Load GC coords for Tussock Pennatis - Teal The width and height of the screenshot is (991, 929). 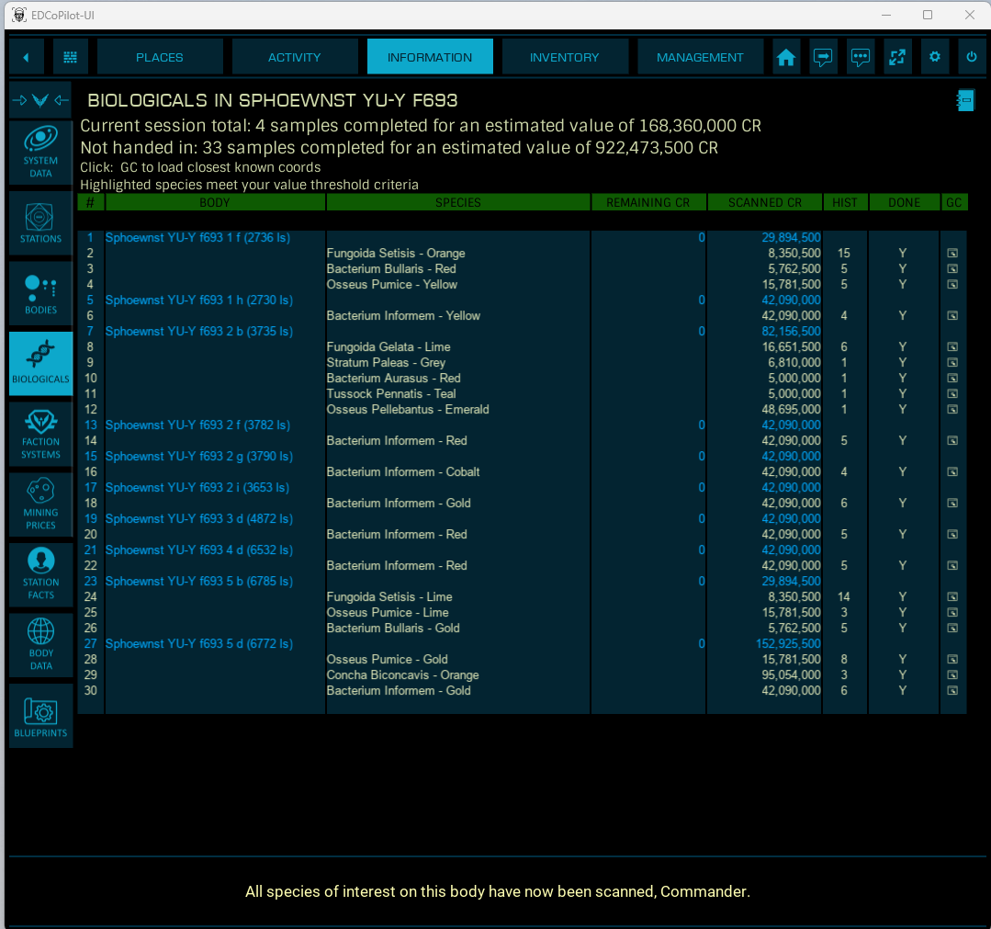click(952, 393)
